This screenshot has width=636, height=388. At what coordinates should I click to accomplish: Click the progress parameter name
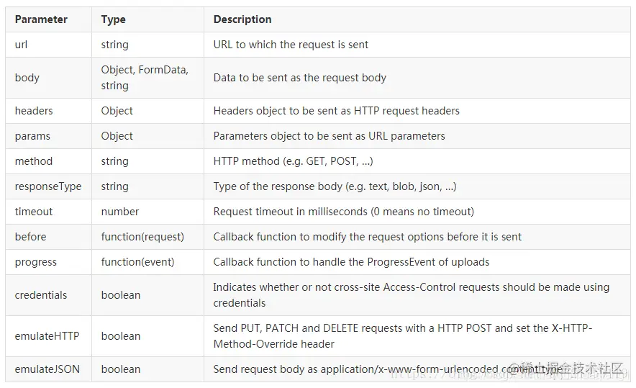[x=36, y=263]
